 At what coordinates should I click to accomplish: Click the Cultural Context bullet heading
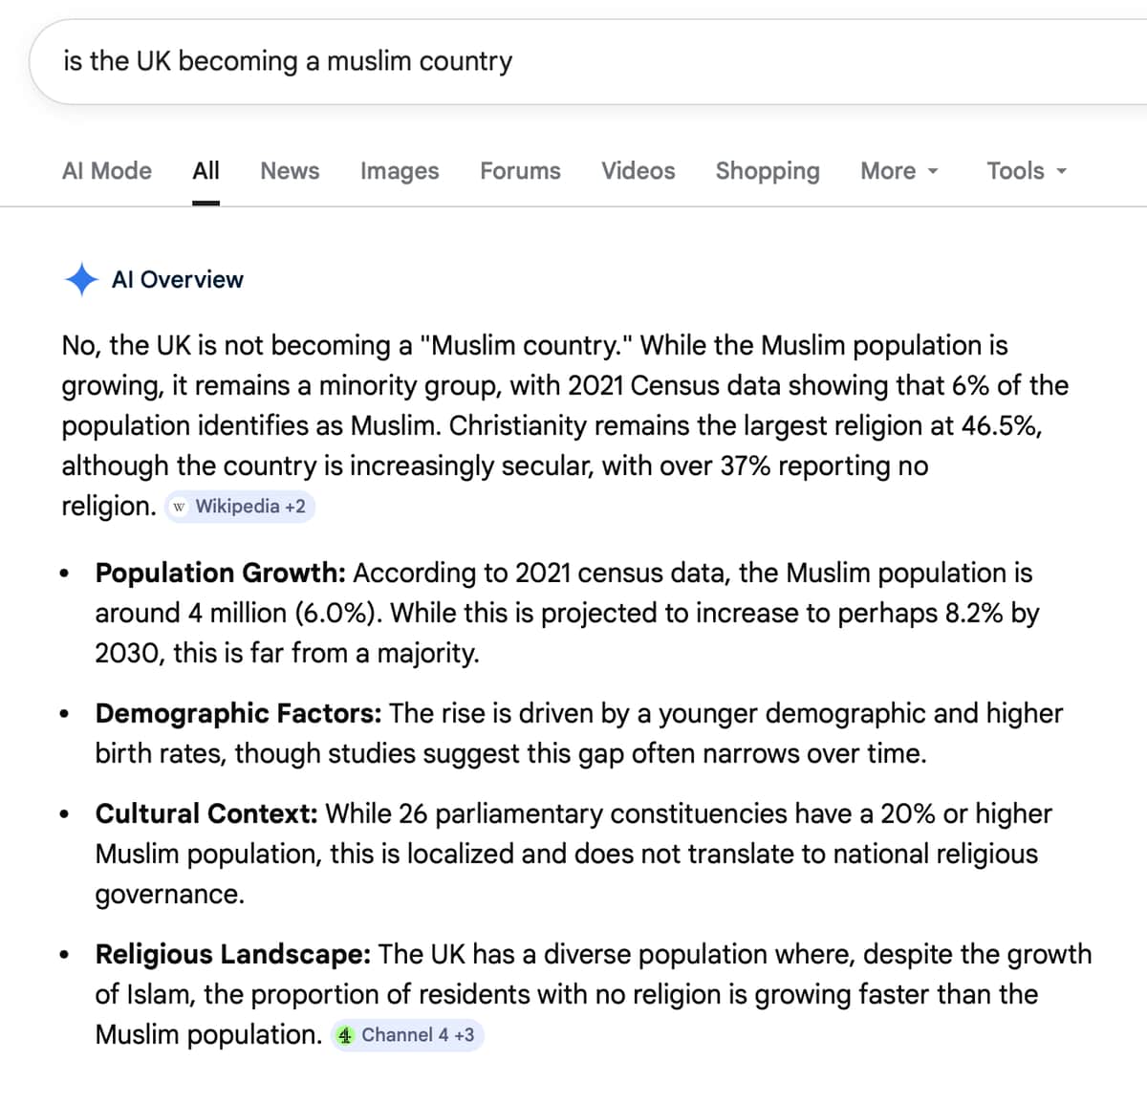[x=206, y=813]
